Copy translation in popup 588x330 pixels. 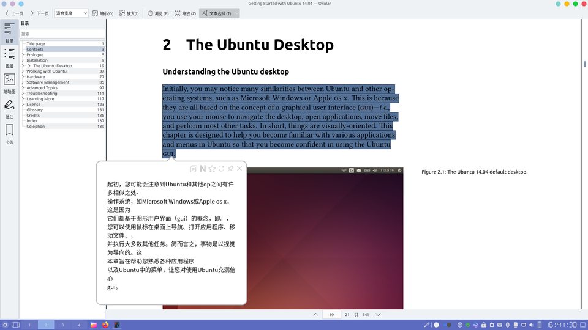click(x=194, y=169)
